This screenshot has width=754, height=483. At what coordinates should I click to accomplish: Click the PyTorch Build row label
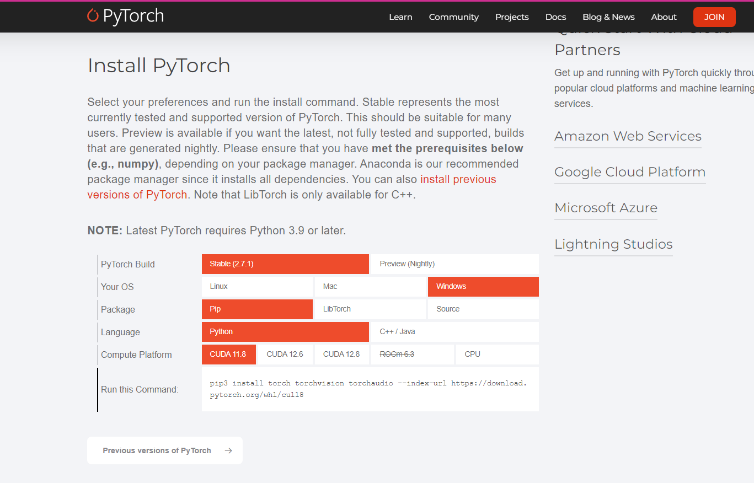pos(128,264)
